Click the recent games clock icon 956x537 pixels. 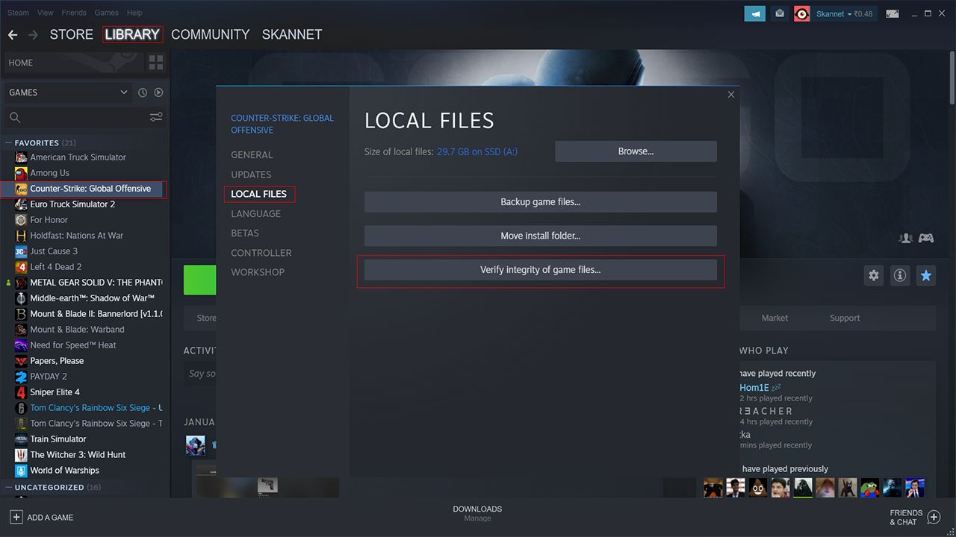pyautogui.click(x=142, y=92)
